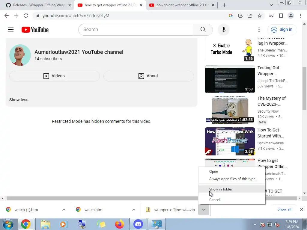This screenshot has height=230, width=307.
Task: Expand options for watch (1).htm download
Action: [64, 210]
